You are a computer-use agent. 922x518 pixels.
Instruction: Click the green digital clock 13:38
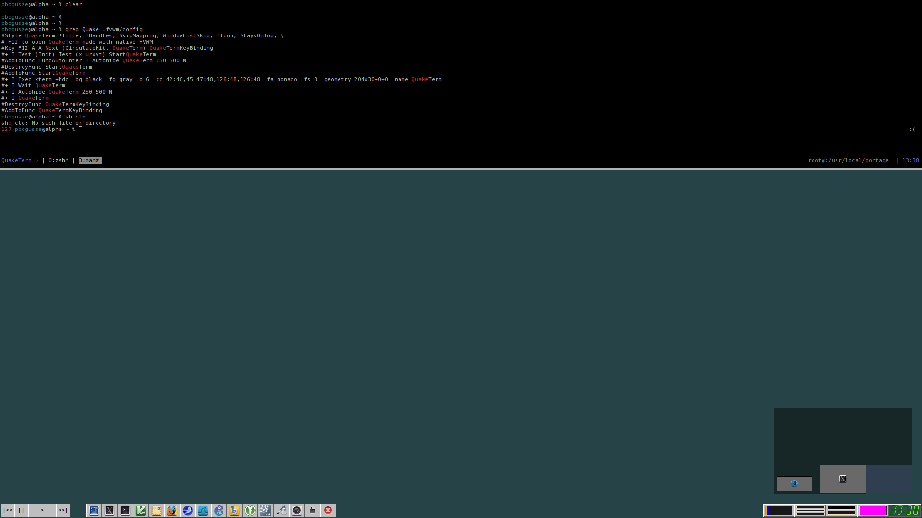point(905,511)
